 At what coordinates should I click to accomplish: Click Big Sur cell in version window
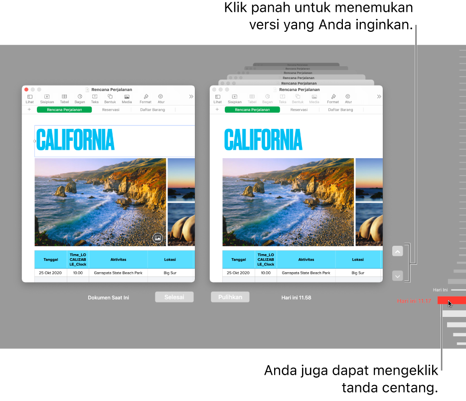click(x=358, y=273)
